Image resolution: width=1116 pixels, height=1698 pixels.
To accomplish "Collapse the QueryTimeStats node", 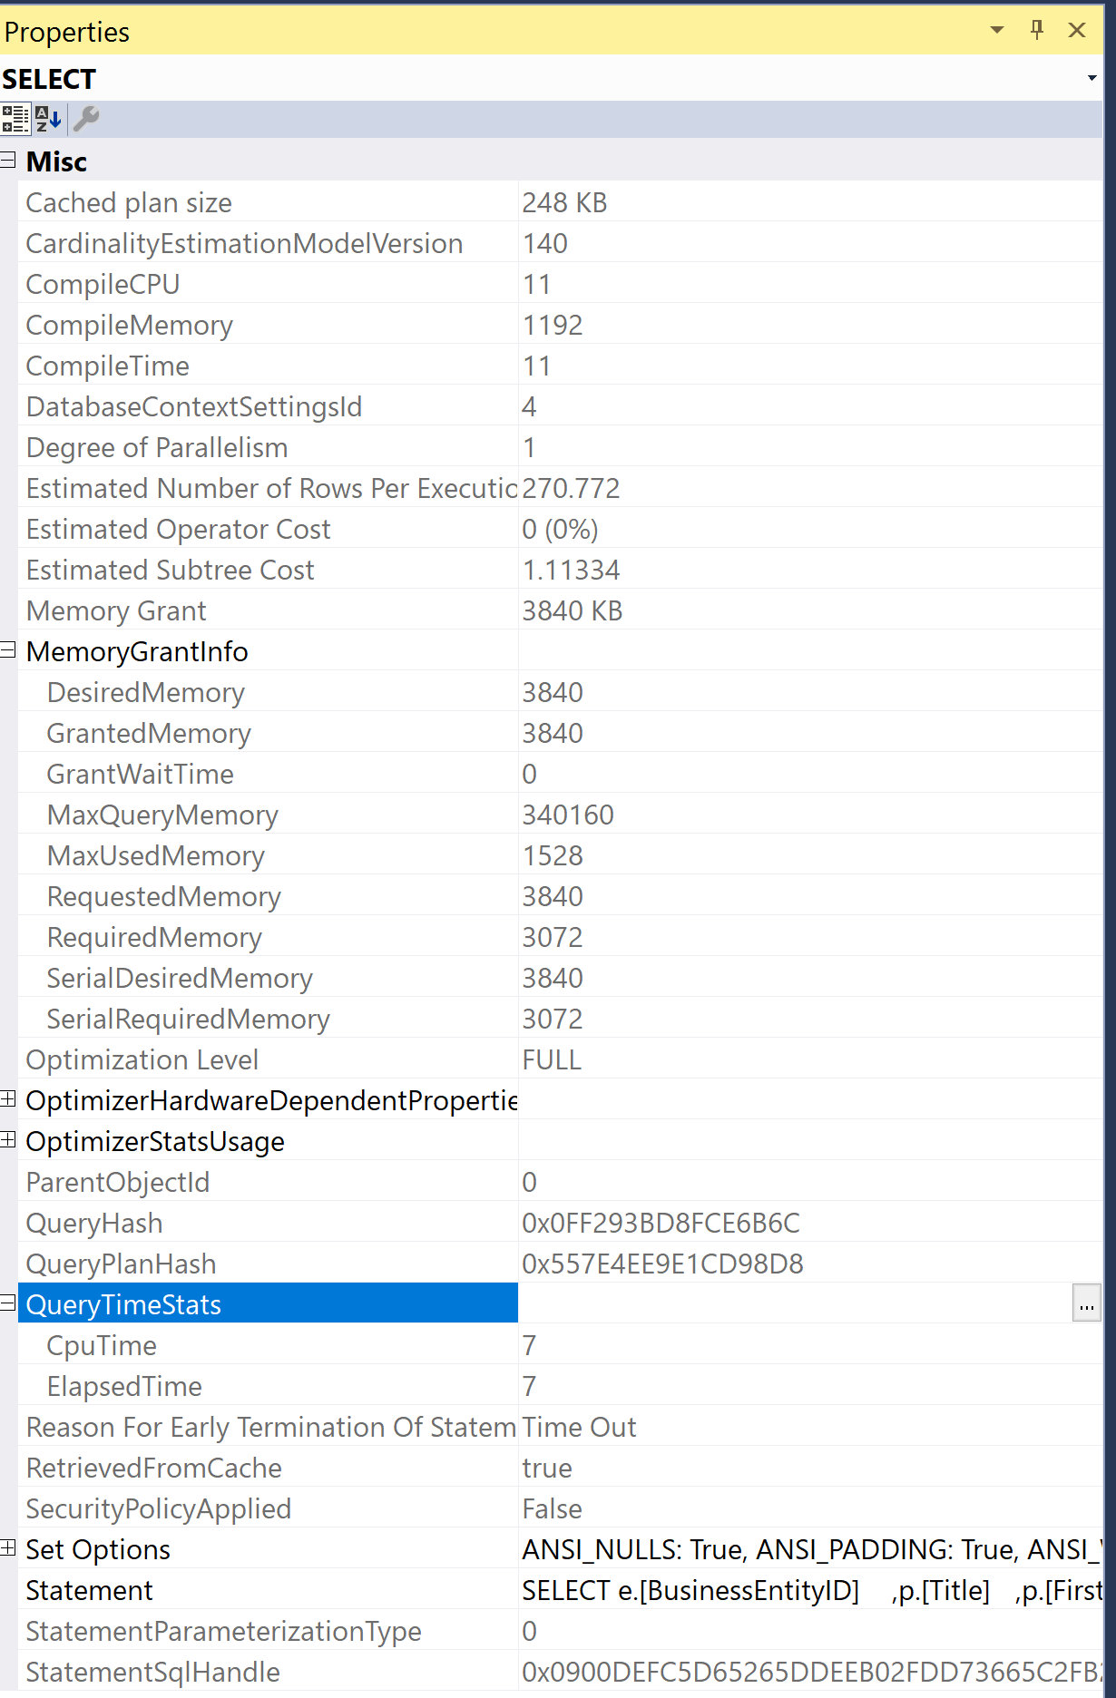I will [x=8, y=1303].
